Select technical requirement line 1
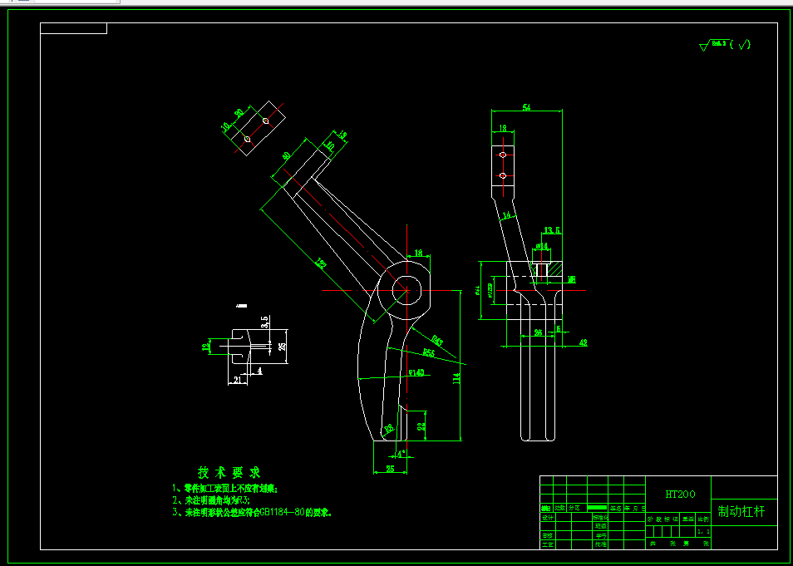Screen dimensions: 793x566 click(225, 489)
